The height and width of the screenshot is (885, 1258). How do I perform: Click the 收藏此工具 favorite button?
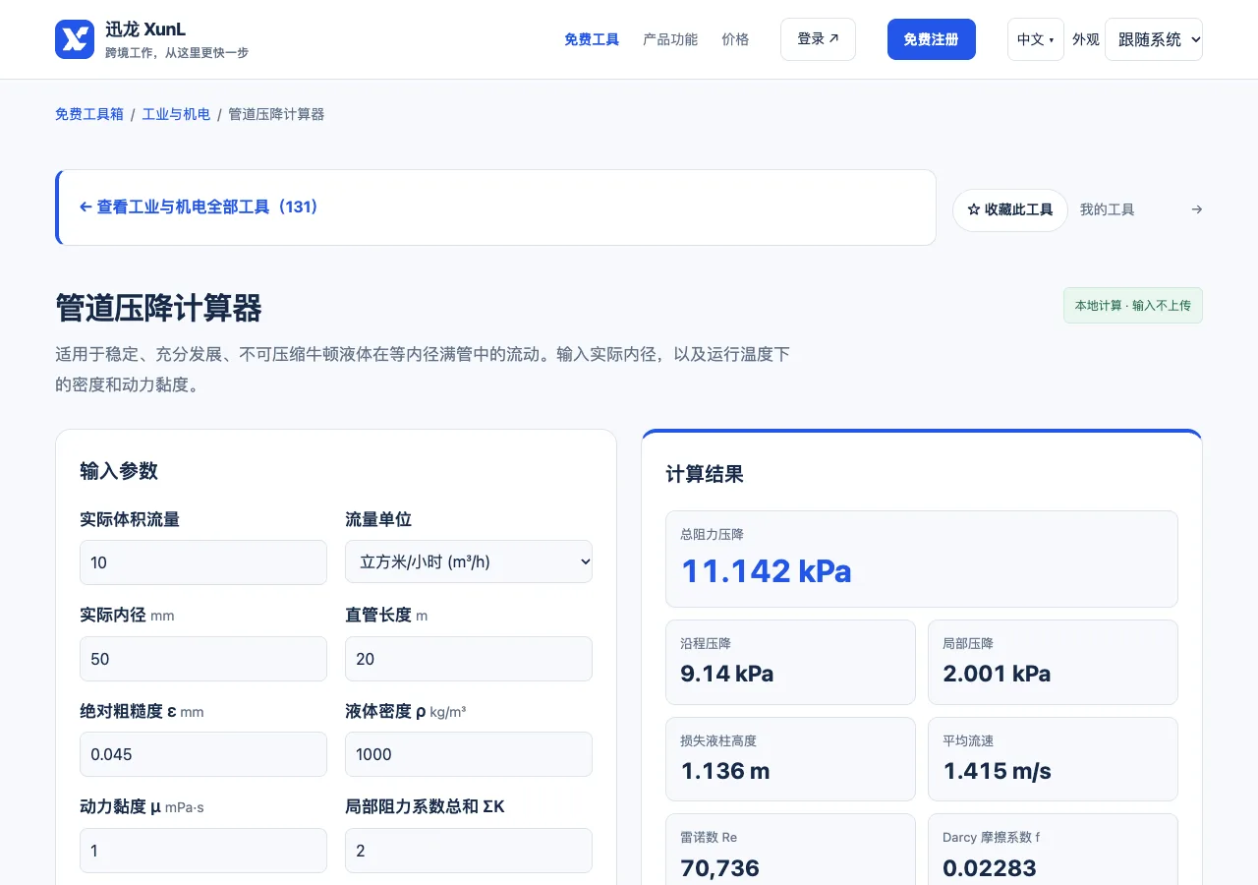[x=1010, y=210]
